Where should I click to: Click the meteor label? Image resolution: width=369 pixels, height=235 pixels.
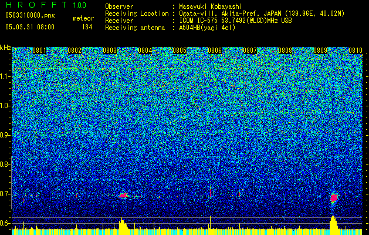tap(83, 18)
